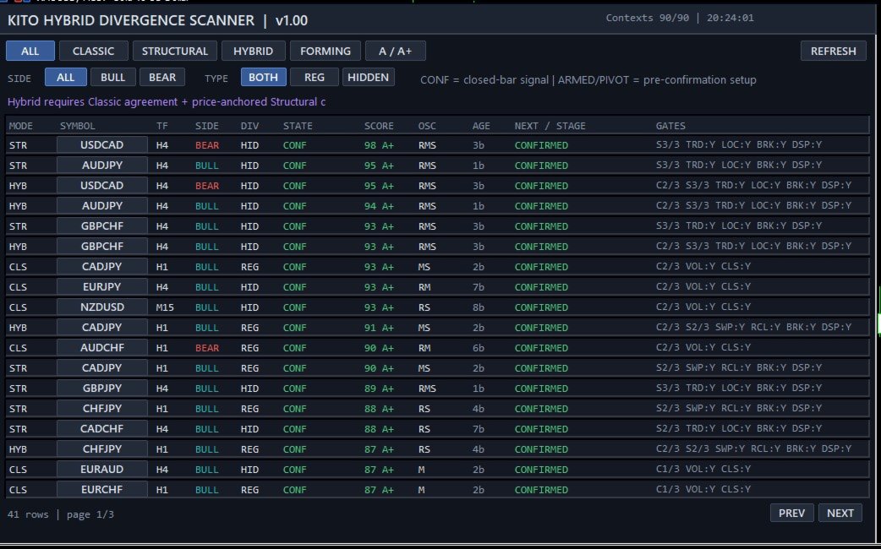Open CADJPY symbol in the HYB row
881x549 pixels.
[x=101, y=327]
